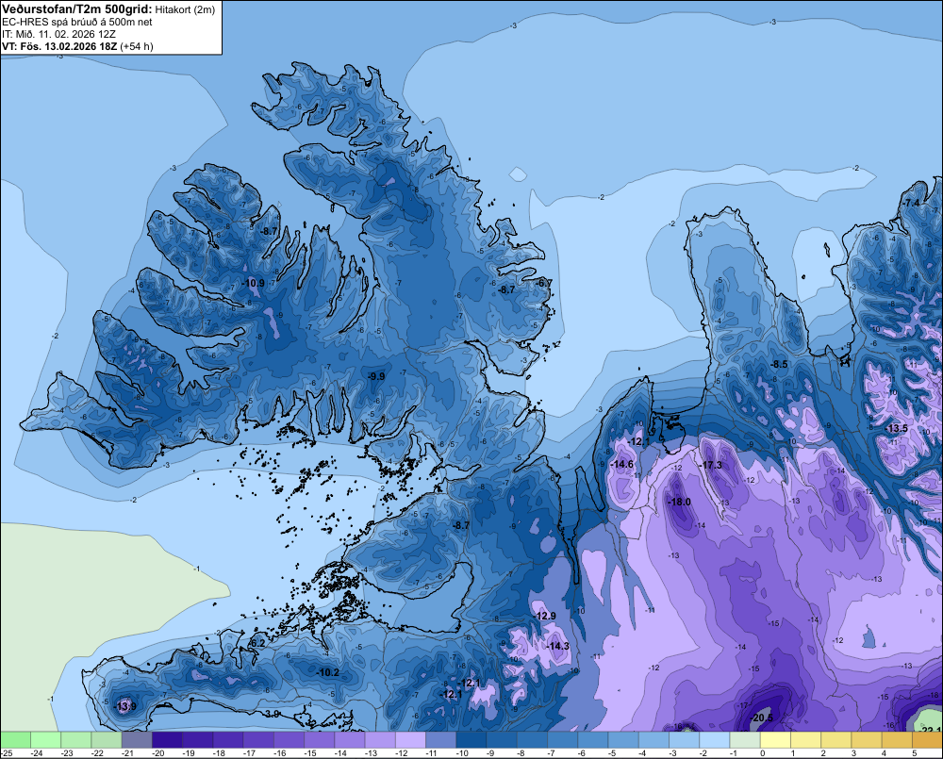Select the -14 legend color swatch
Screen dimensions: 943x759
pyautogui.click(x=350, y=740)
